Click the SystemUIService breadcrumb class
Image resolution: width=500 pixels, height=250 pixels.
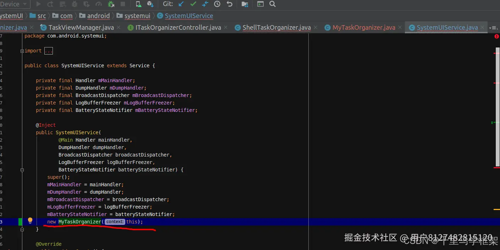[x=185, y=16]
